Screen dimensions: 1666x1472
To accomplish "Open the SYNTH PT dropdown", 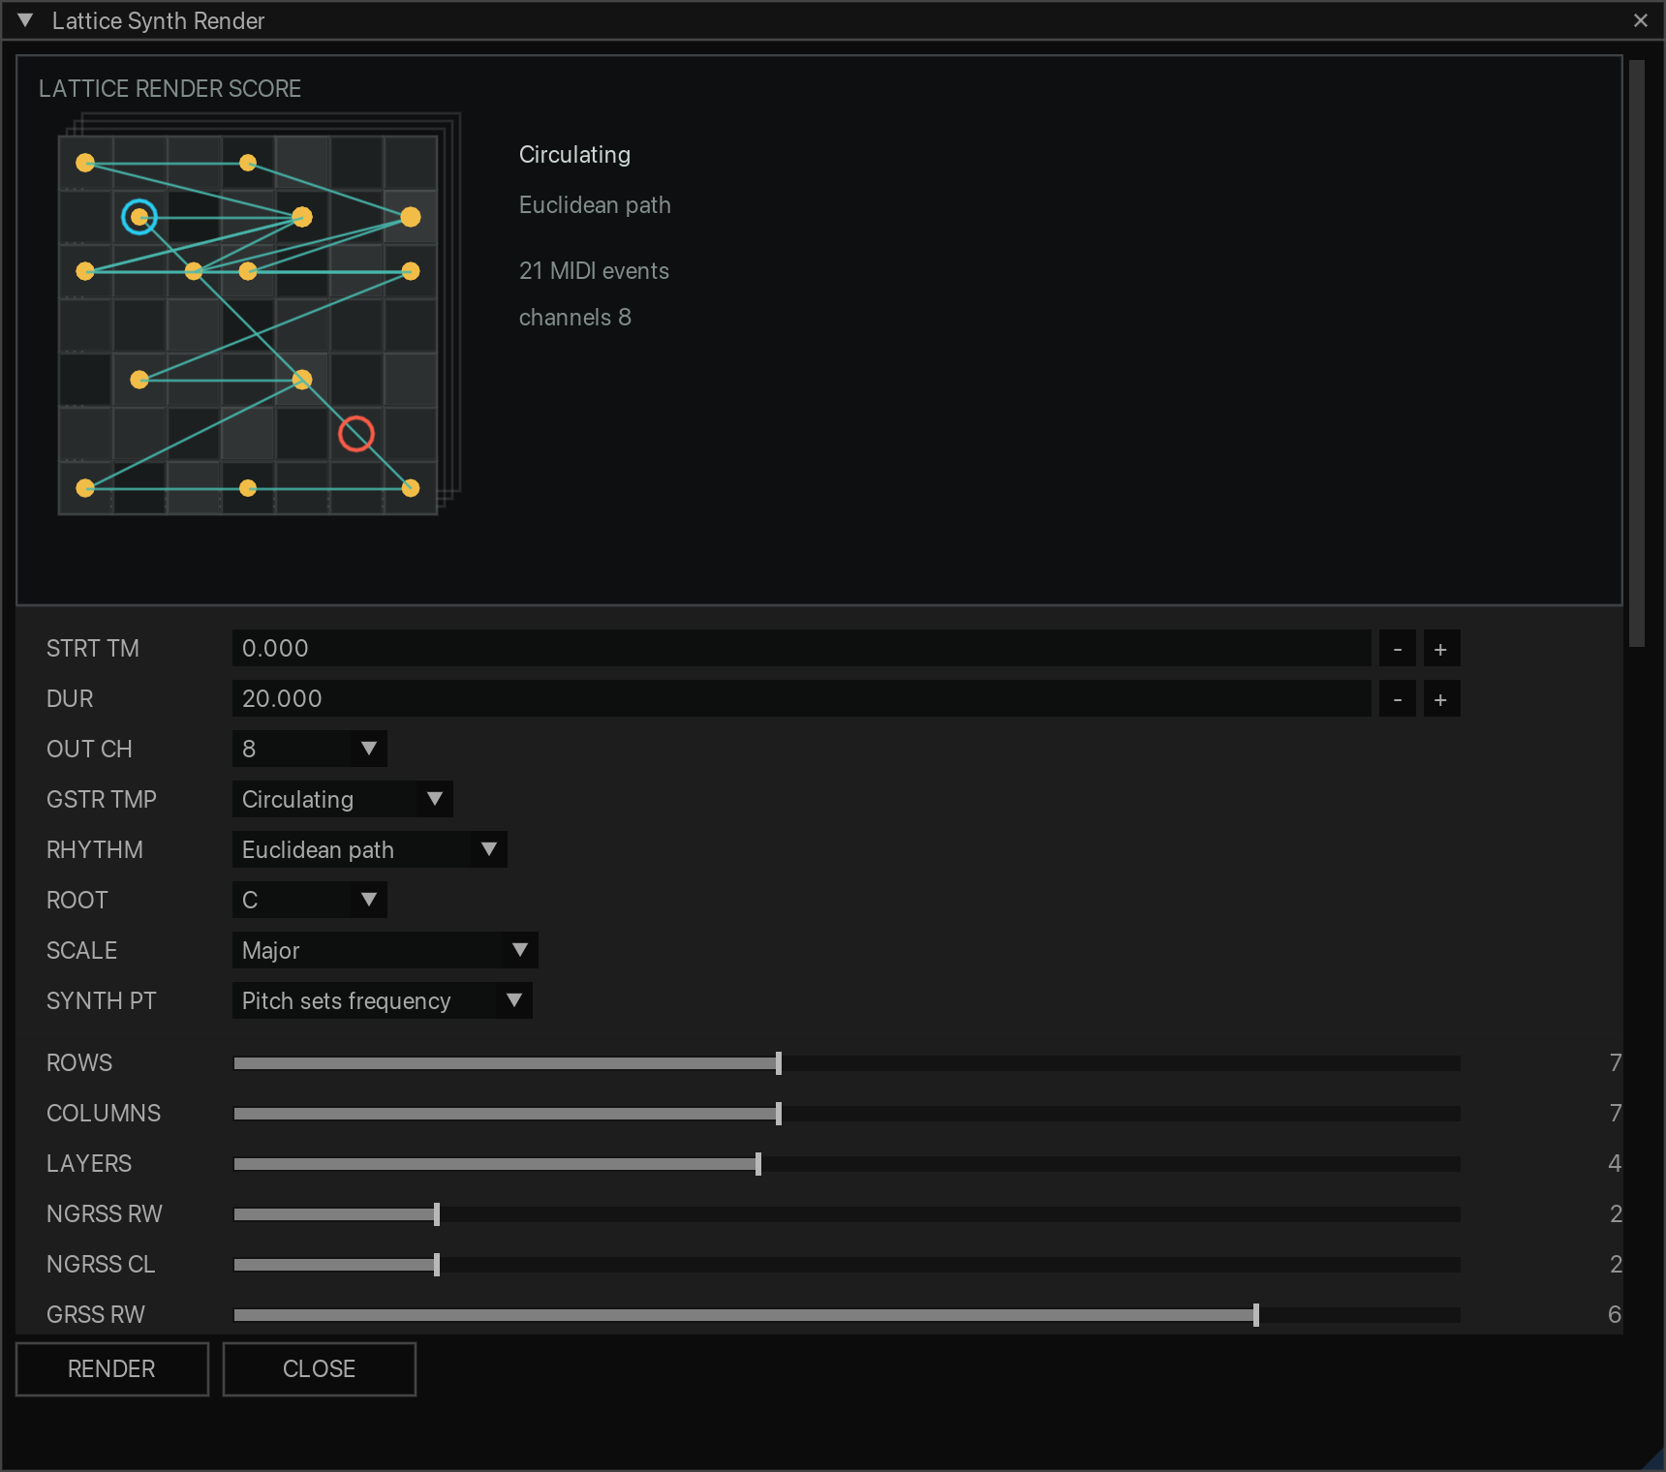I will point(383,1000).
